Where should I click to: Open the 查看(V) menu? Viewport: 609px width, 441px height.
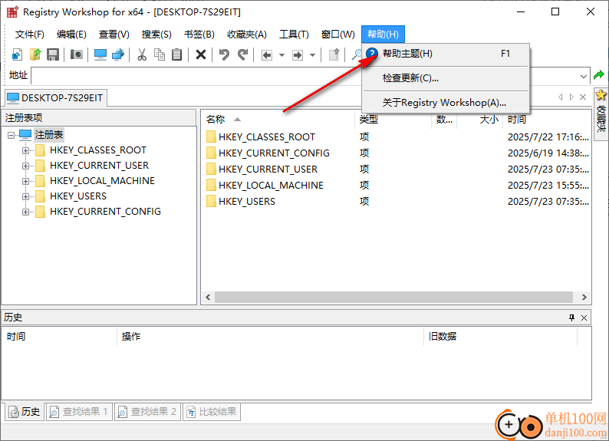114,35
